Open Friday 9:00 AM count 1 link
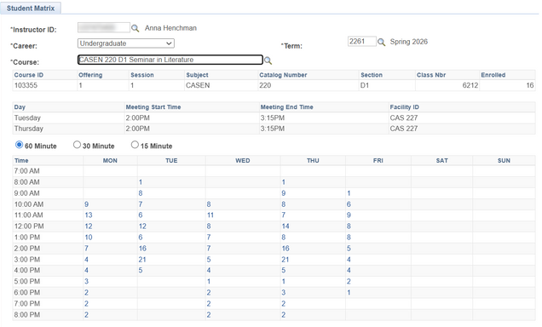 coord(349,193)
